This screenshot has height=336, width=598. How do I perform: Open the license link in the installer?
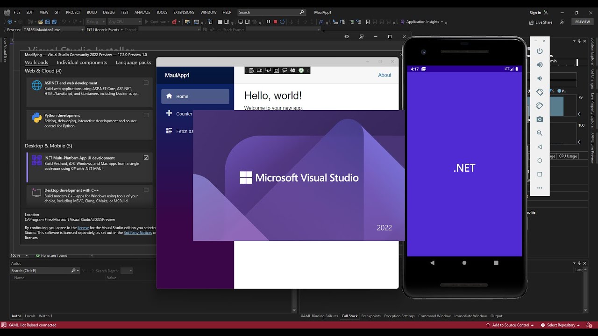[83, 228]
